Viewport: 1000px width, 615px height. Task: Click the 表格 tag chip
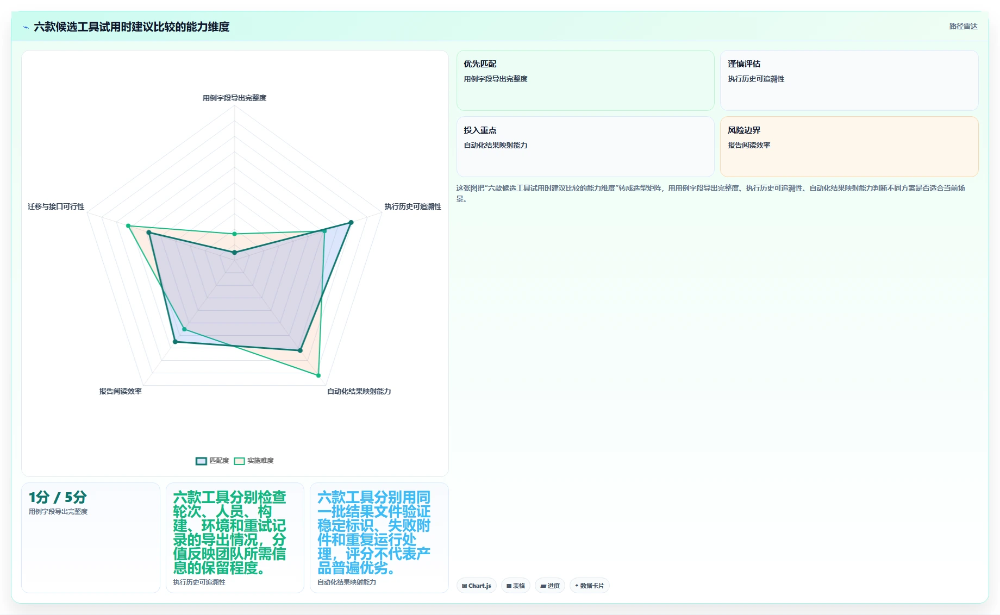coord(516,586)
